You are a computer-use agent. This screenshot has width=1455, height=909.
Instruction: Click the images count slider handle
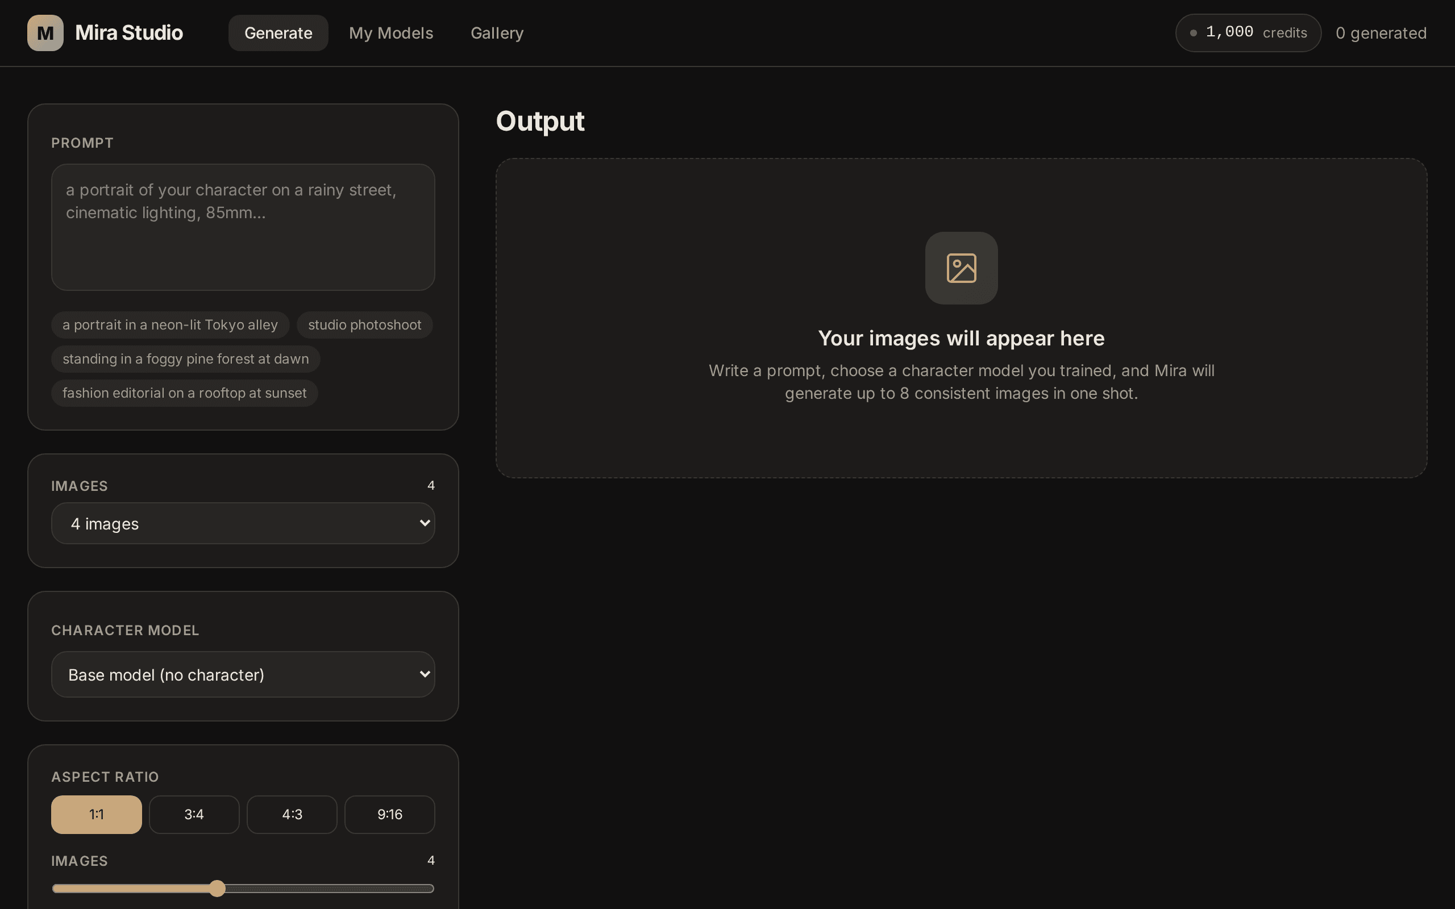(217, 889)
